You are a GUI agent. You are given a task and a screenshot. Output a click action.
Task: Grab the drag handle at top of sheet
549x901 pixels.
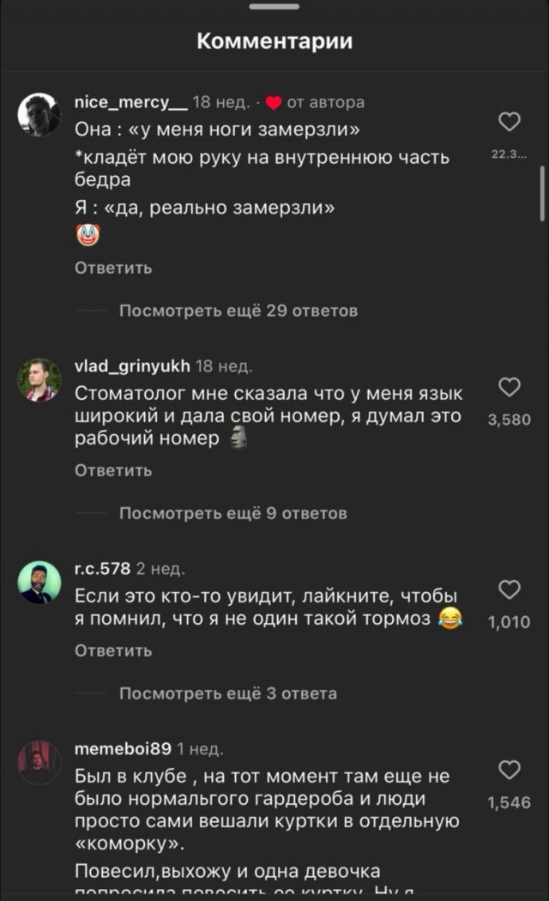[x=274, y=7]
